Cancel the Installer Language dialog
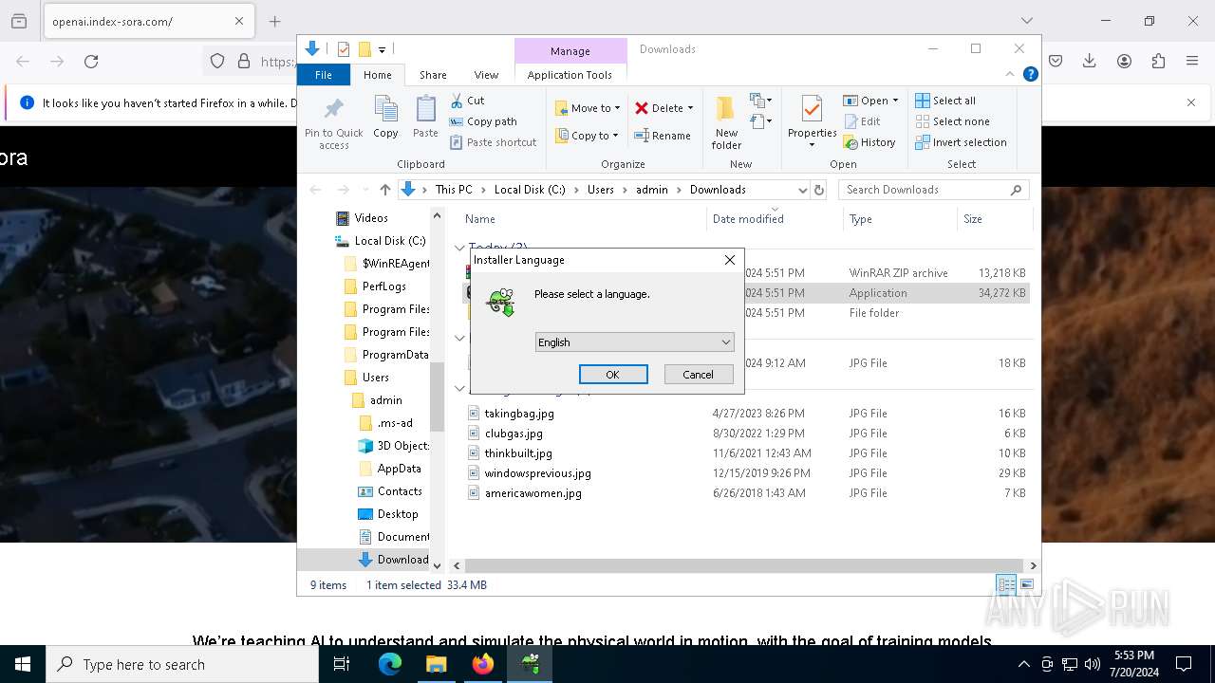 coord(699,375)
